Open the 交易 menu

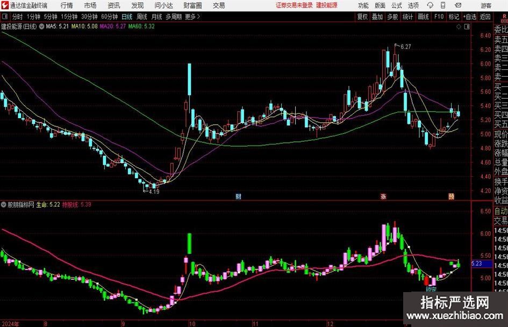click(x=219, y=5)
